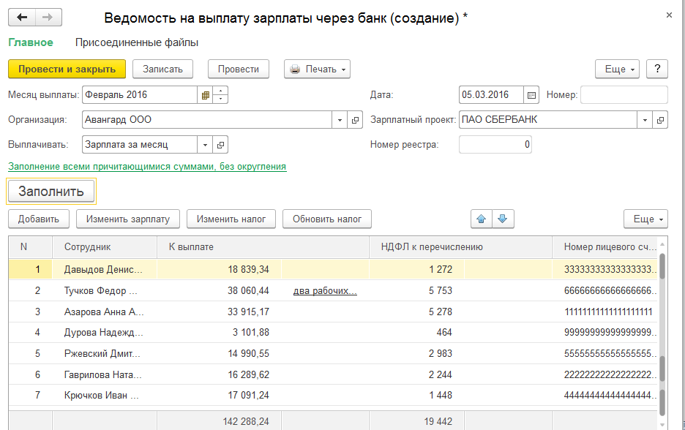The height and width of the screenshot is (430, 685).
Task: Switch to Присоединенные файлы tab
Action: tap(136, 42)
